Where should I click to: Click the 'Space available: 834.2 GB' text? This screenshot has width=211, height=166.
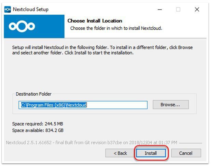click(38, 130)
